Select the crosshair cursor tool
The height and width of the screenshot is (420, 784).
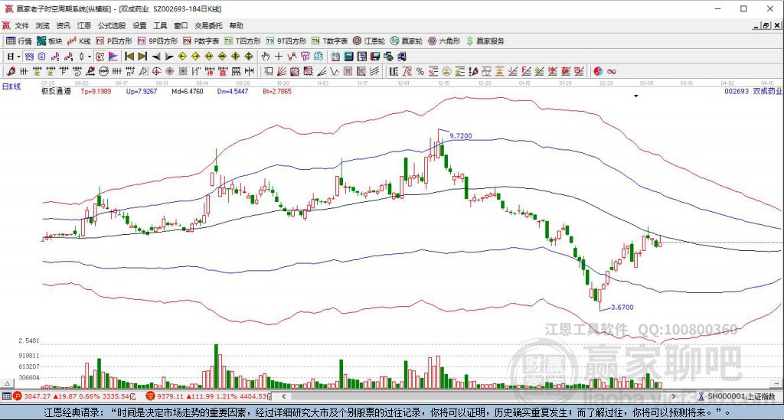tap(279, 57)
